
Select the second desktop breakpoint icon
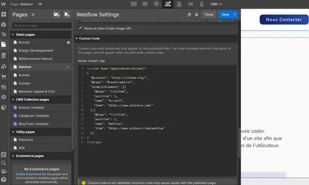[145, 4]
